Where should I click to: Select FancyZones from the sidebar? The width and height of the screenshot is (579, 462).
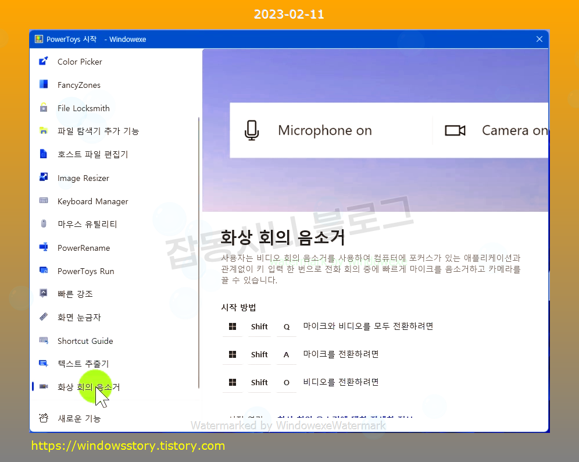(115, 84)
